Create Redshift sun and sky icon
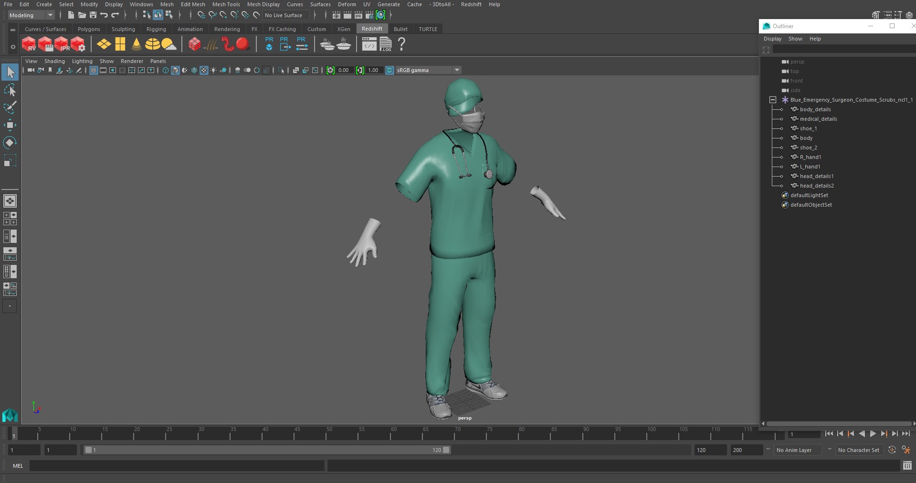This screenshot has width=916, height=483. [169, 44]
